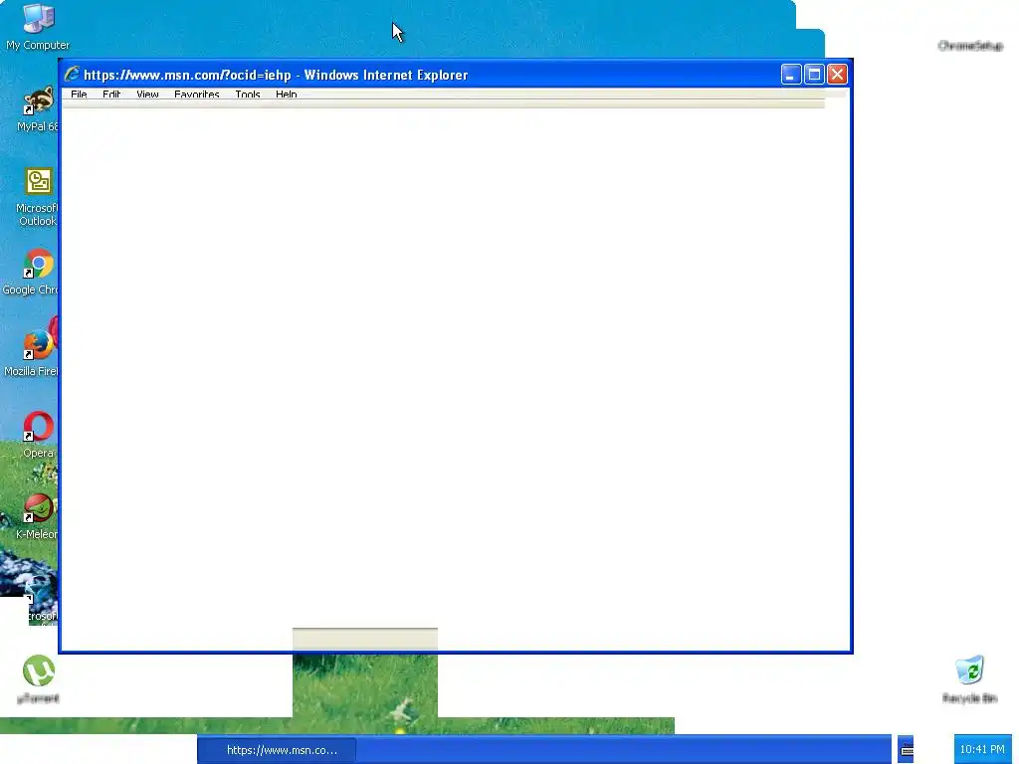Click the msn.com taskbar button

(x=279, y=750)
